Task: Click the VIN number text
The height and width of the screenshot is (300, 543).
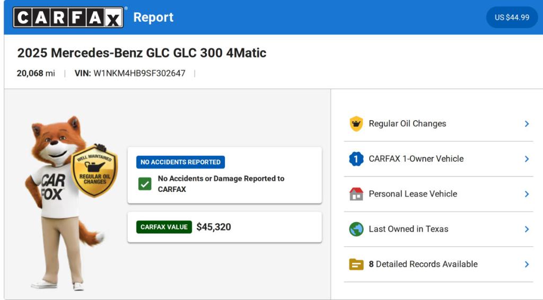Action: click(139, 74)
